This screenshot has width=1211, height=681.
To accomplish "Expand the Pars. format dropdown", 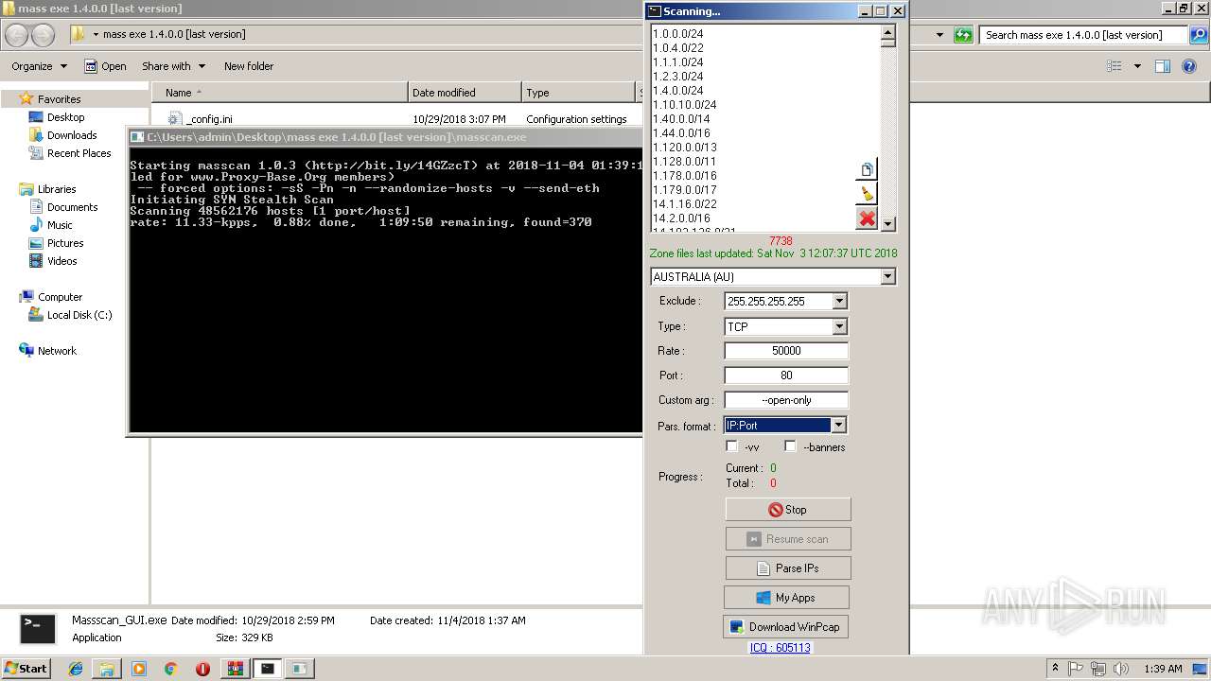I will click(x=839, y=426).
